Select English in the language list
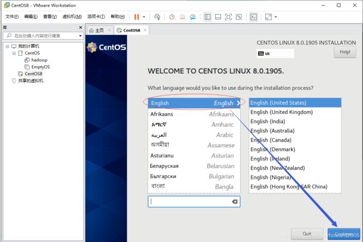363x242 pixels. [x=194, y=103]
